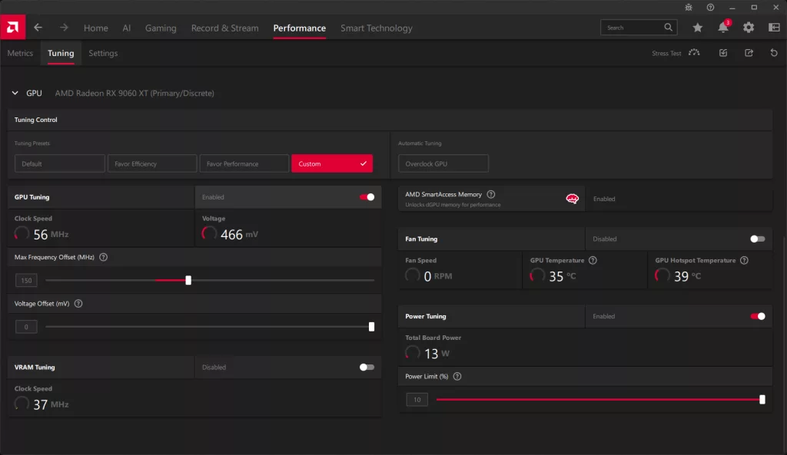Click the export profile icon
Screen dimensions: 787x455
[749, 53]
